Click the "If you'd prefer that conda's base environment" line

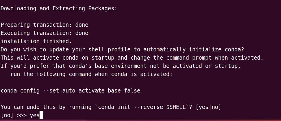click(121, 66)
